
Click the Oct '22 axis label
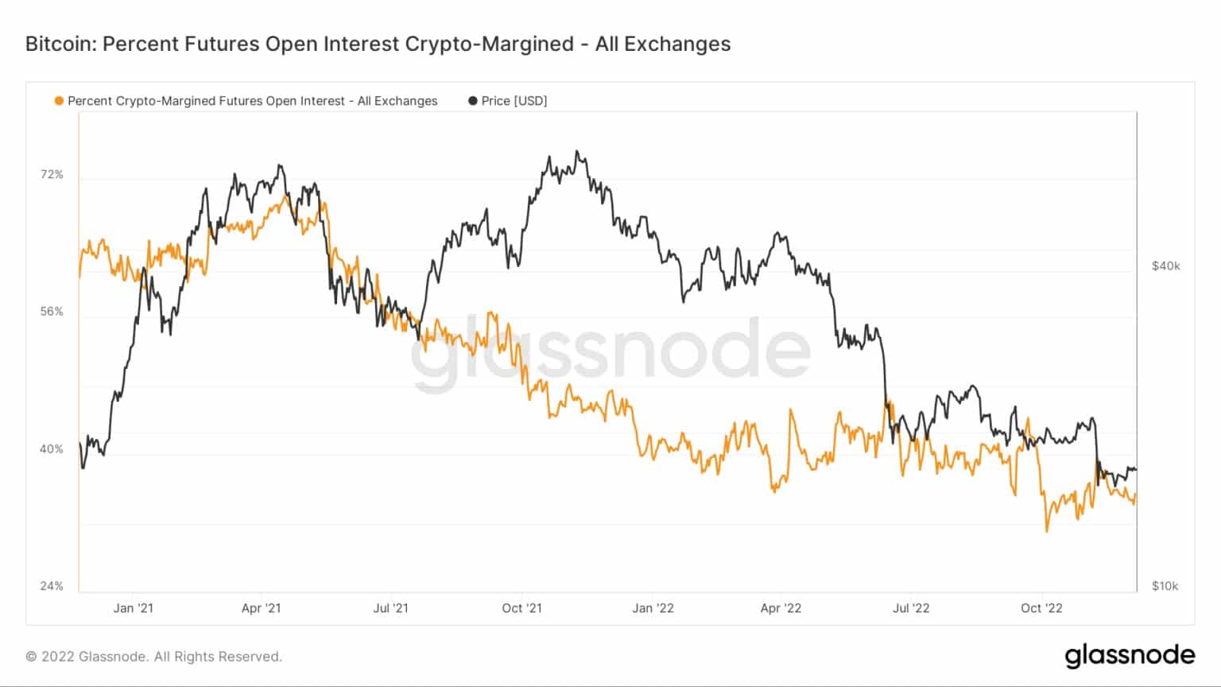point(1041,608)
